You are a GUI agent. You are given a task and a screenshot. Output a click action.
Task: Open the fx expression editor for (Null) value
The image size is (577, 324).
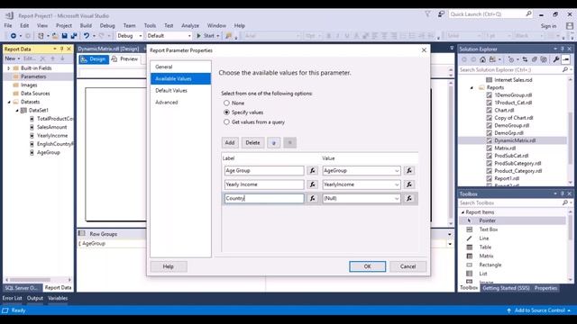coord(408,198)
